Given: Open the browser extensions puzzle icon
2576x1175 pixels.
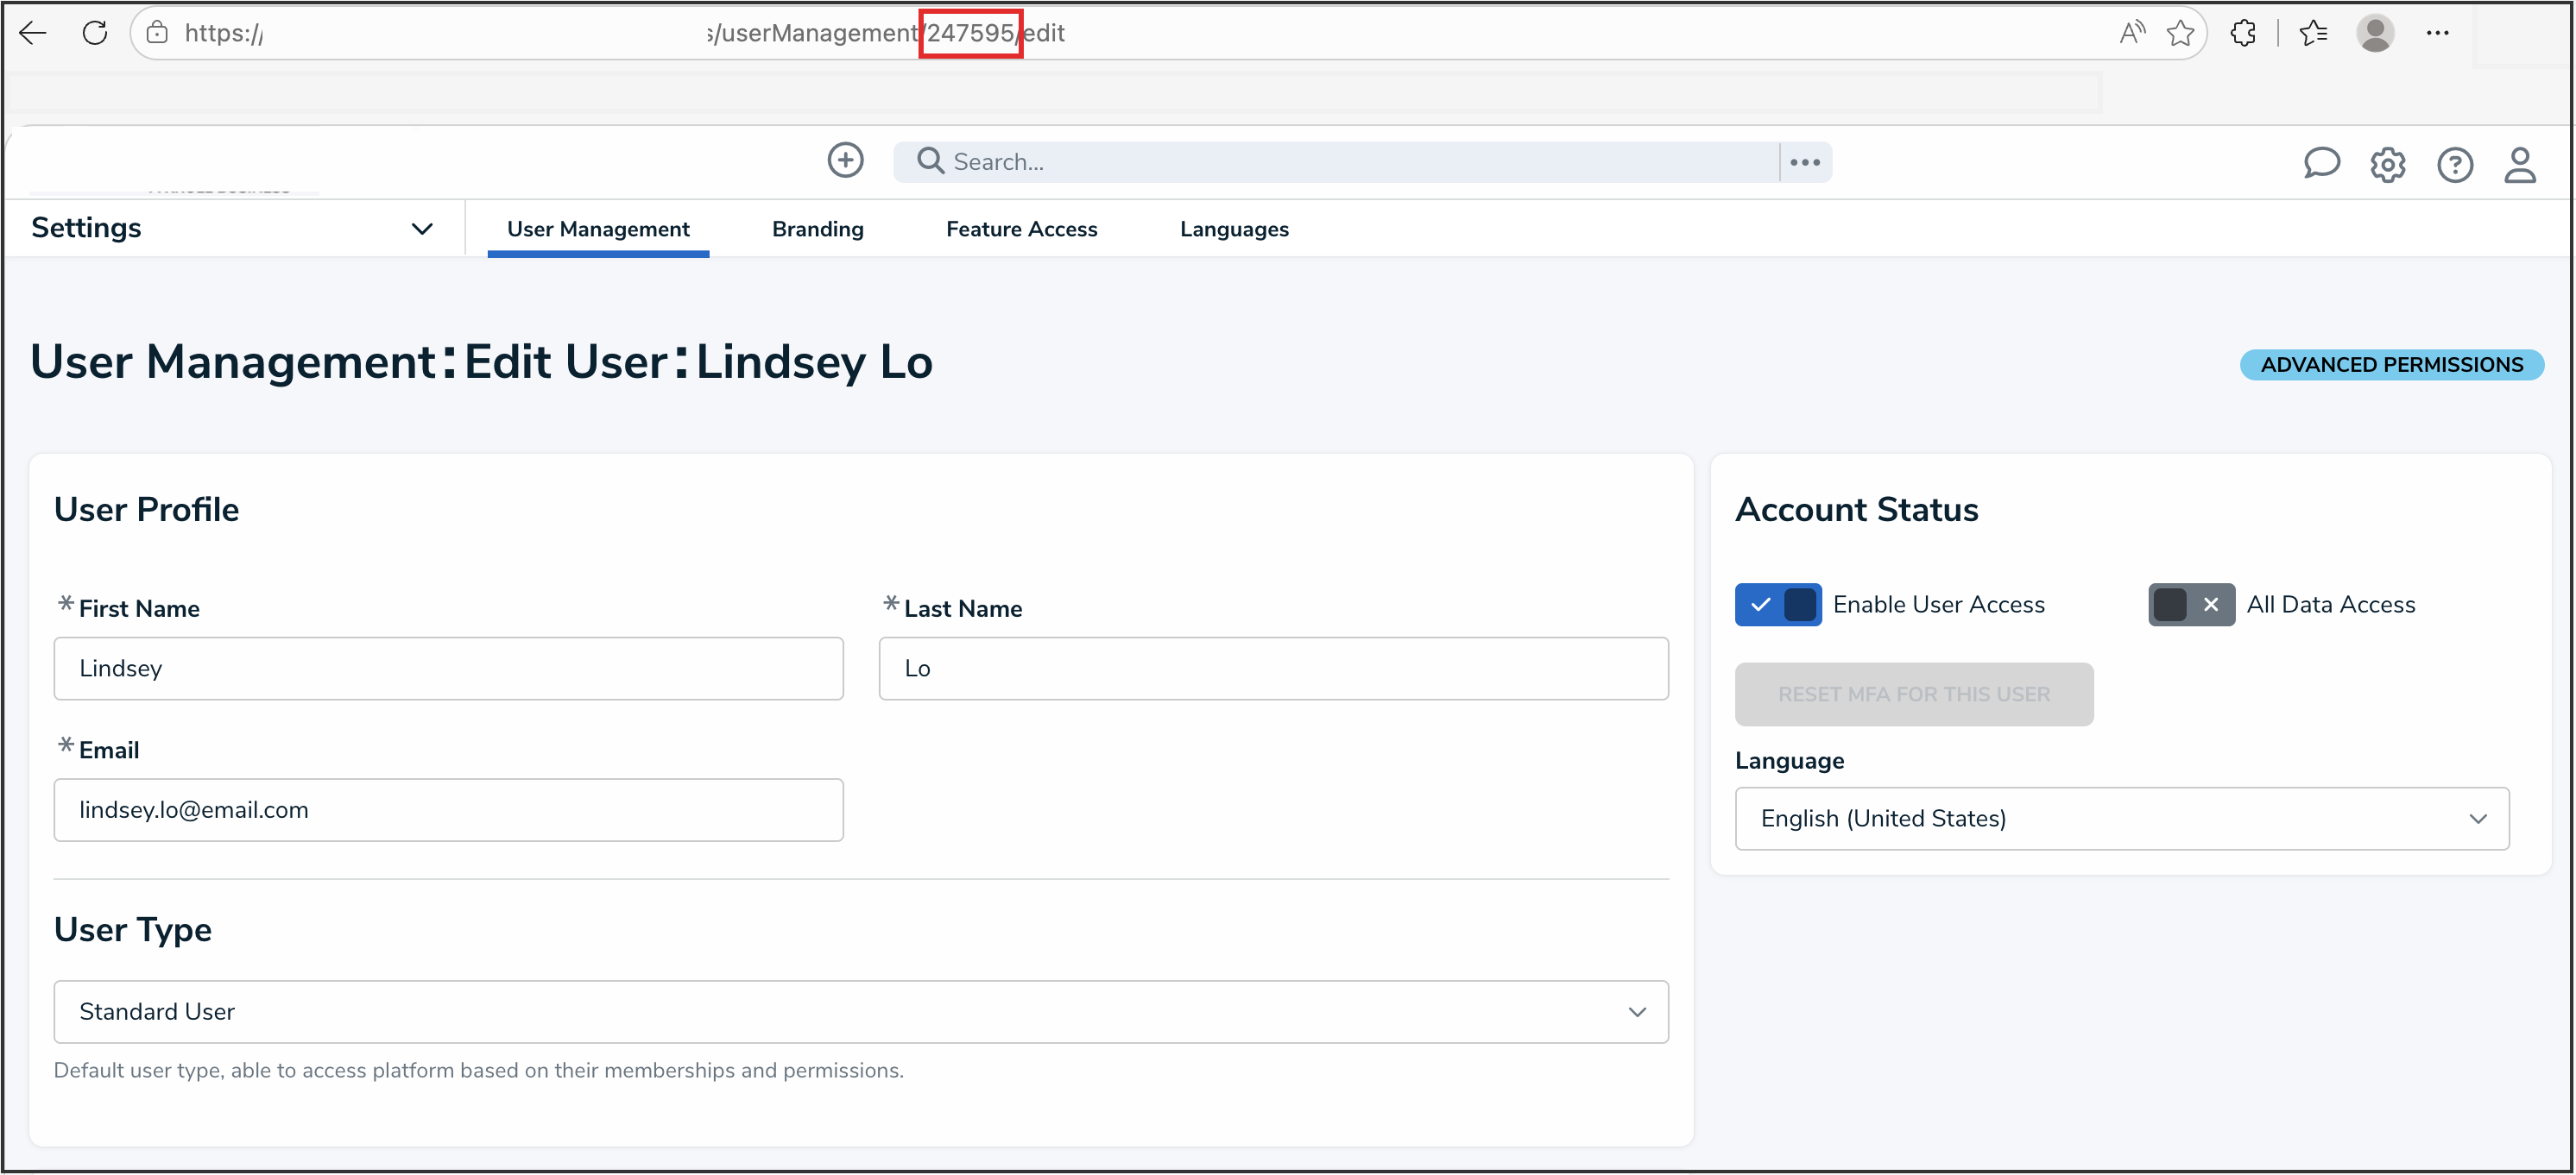Looking at the screenshot, I should coord(2243,33).
